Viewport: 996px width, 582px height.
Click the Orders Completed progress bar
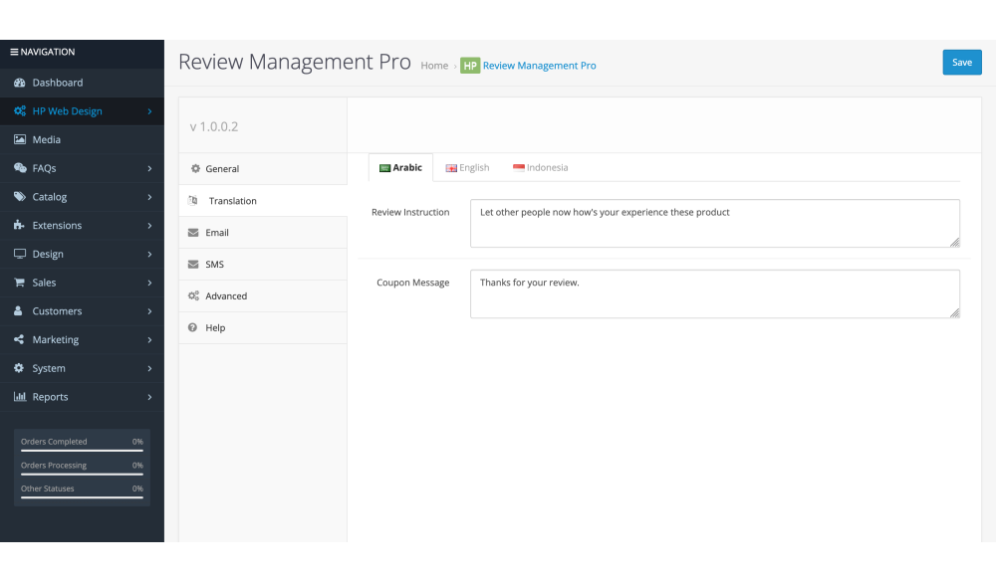coord(82,451)
